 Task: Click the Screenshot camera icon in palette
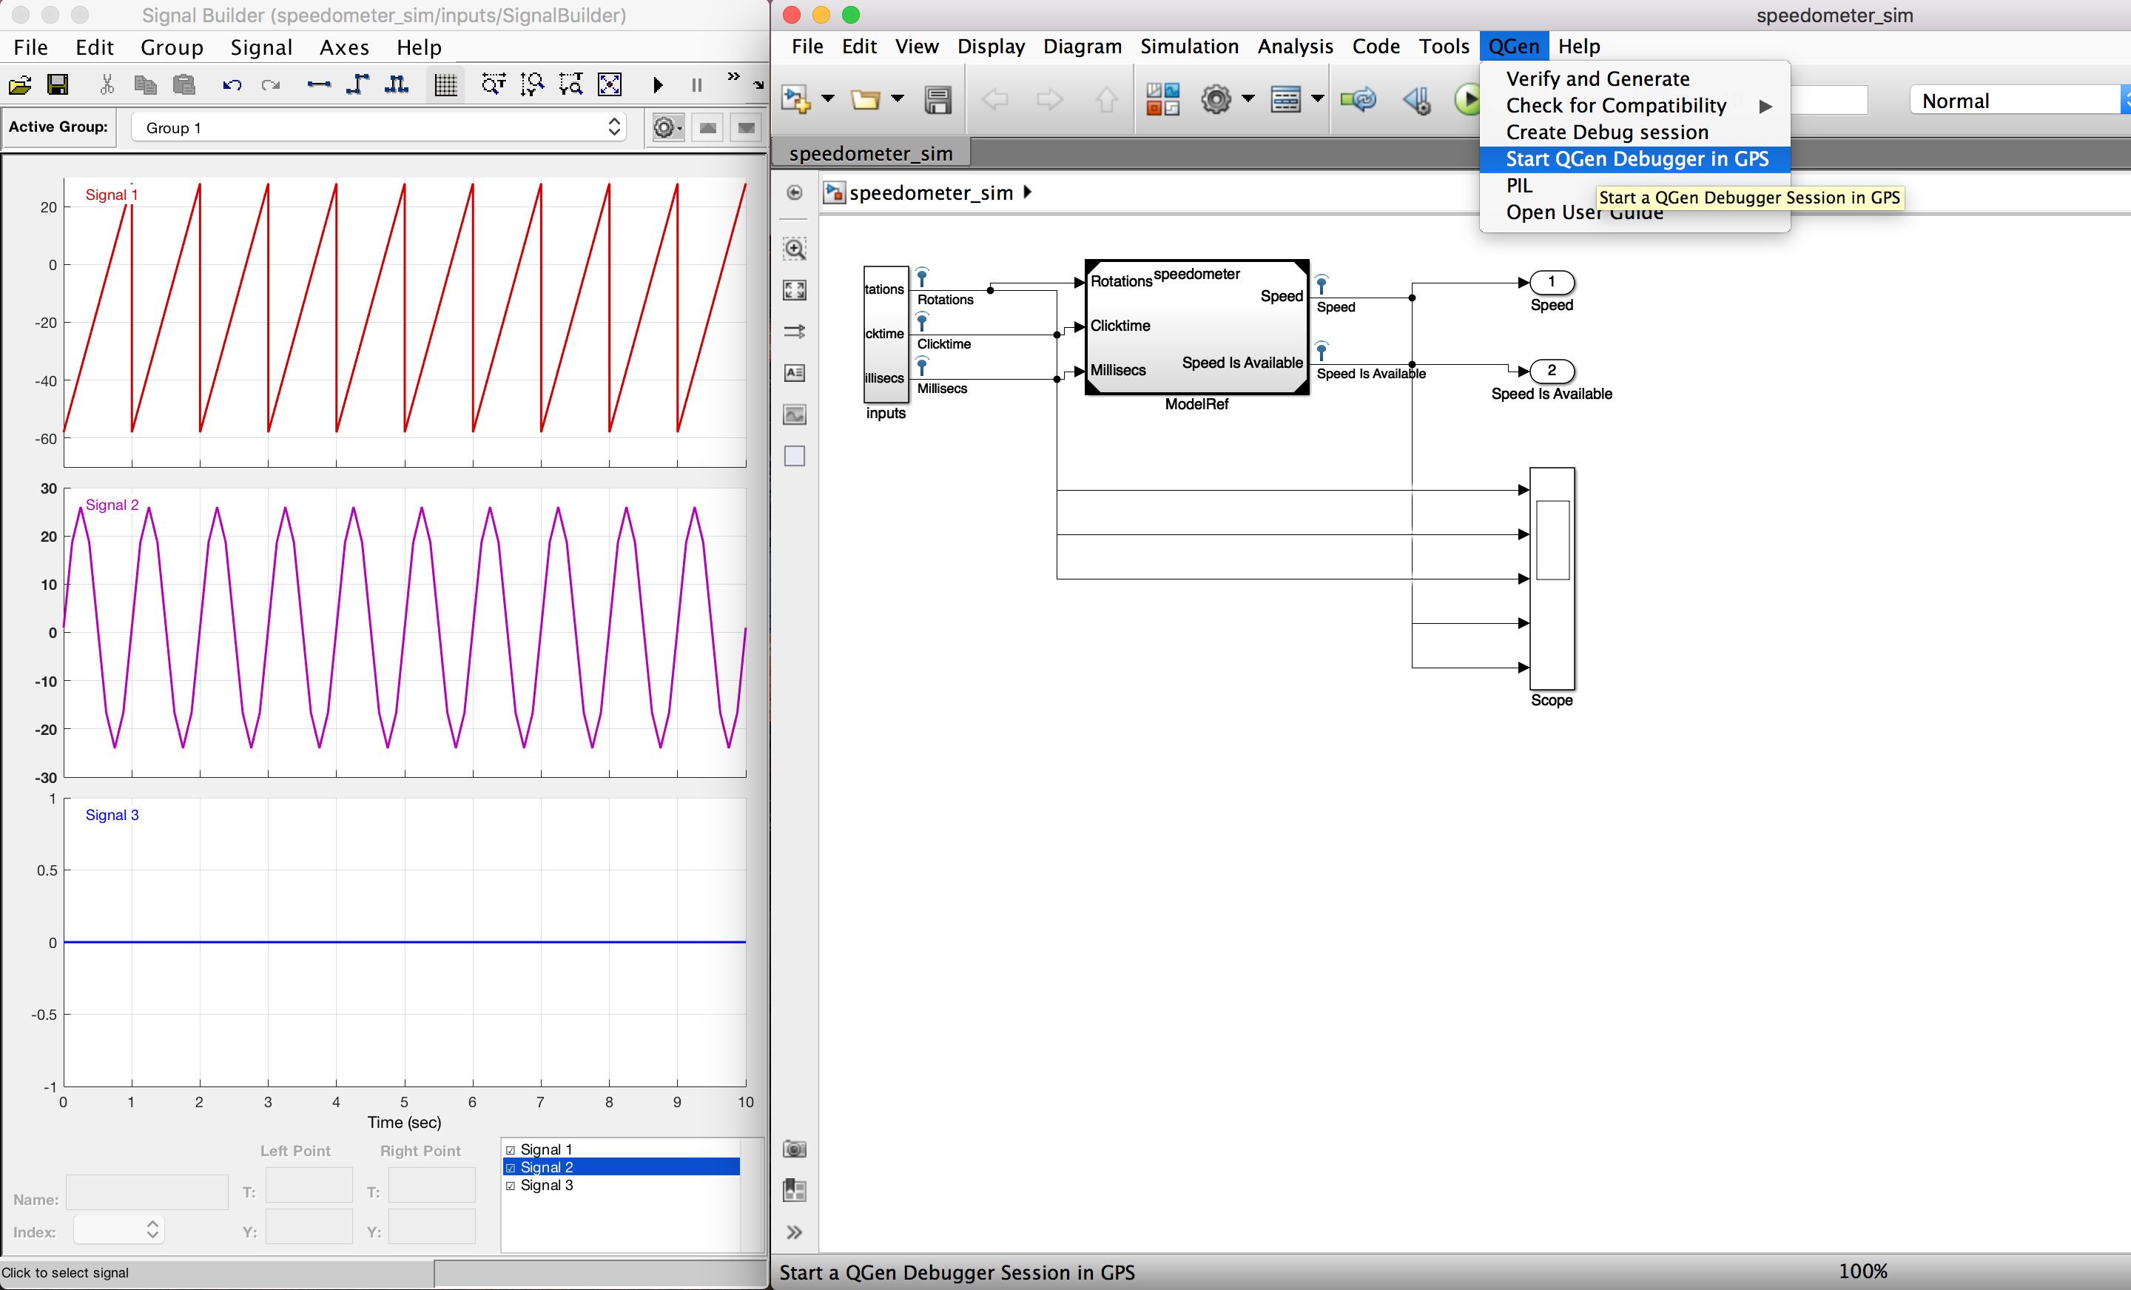pyautogui.click(x=794, y=1149)
